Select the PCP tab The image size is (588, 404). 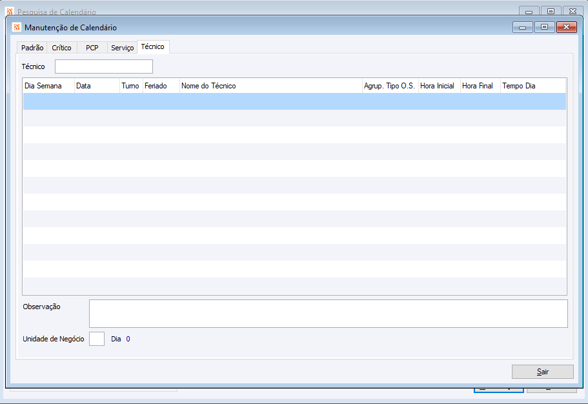(x=92, y=48)
